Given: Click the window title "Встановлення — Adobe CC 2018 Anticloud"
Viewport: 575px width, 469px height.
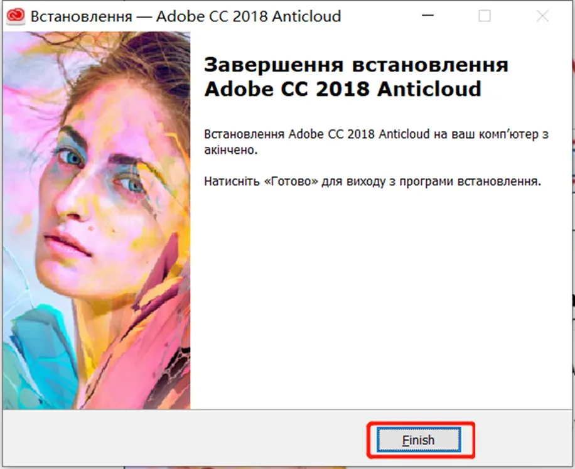Looking at the screenshot, I should tap(185, 16).
